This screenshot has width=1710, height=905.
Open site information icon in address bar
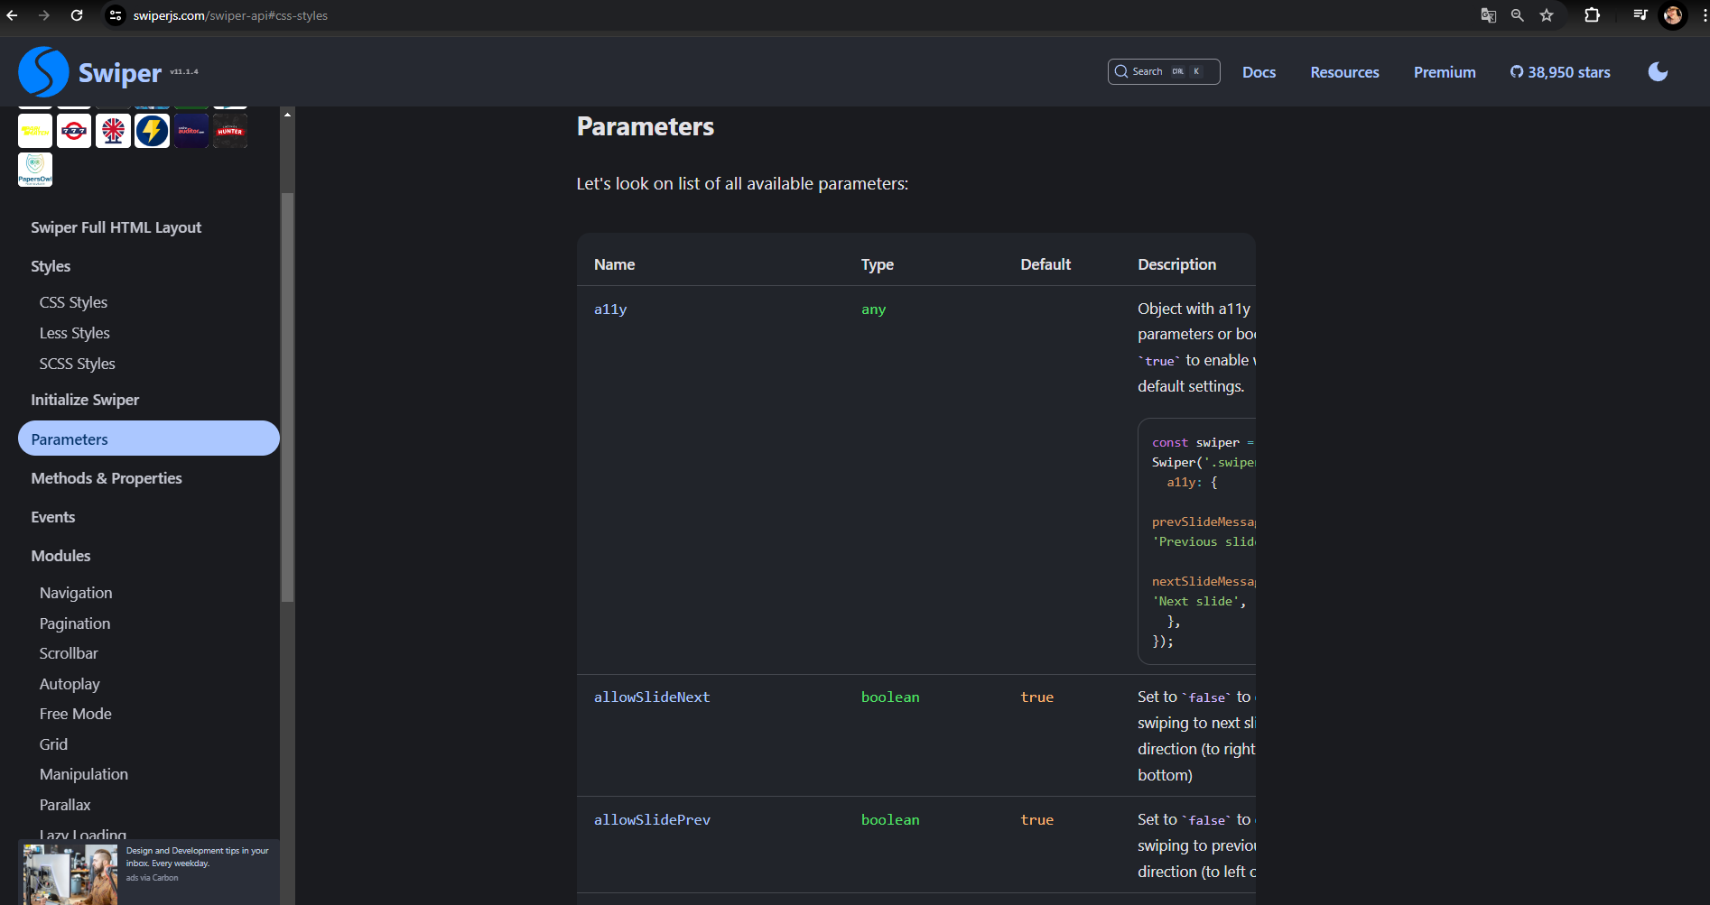116,15
